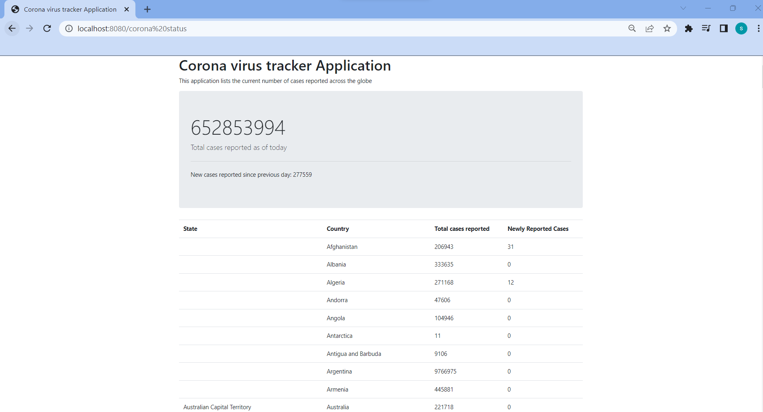Viewport: 763px width, 412px height.
Task: Select Argentina total 9766975
Action: click(x=446, y=372)
